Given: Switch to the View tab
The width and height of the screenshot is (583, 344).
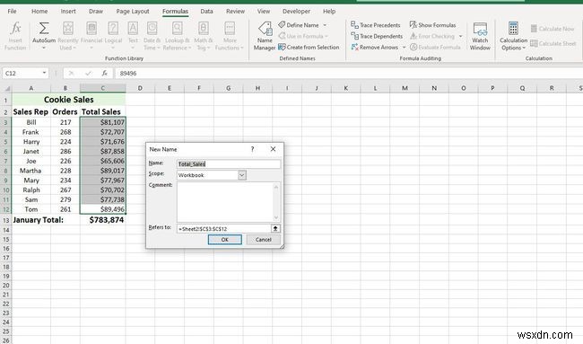Looking at the screenshot, I should [x=264, y=11].
